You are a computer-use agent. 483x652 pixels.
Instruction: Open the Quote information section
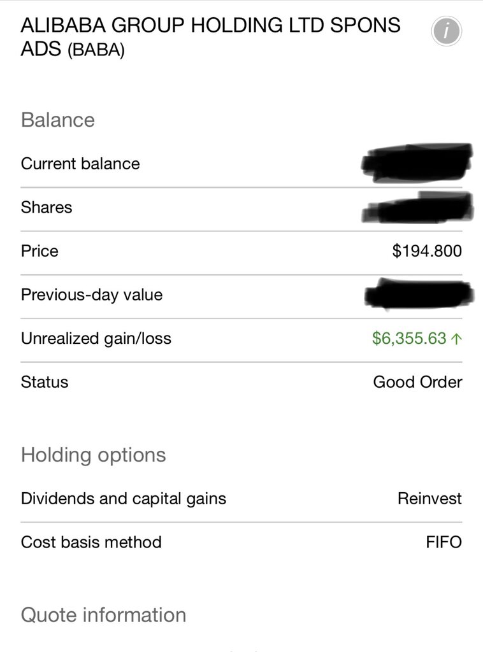[x=103, y=615]
